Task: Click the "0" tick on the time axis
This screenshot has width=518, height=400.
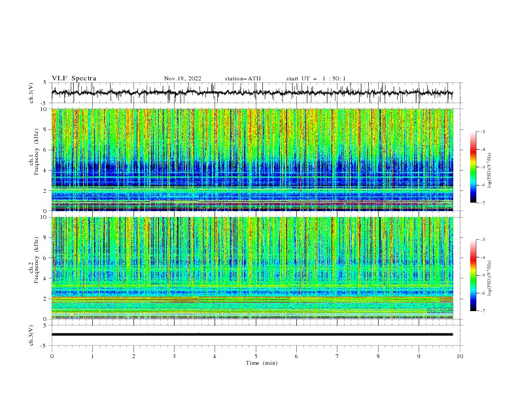Action: [52, 356]
